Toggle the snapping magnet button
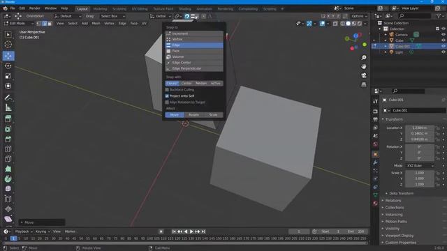The image size is (447, 251). (x=186, y=16)
